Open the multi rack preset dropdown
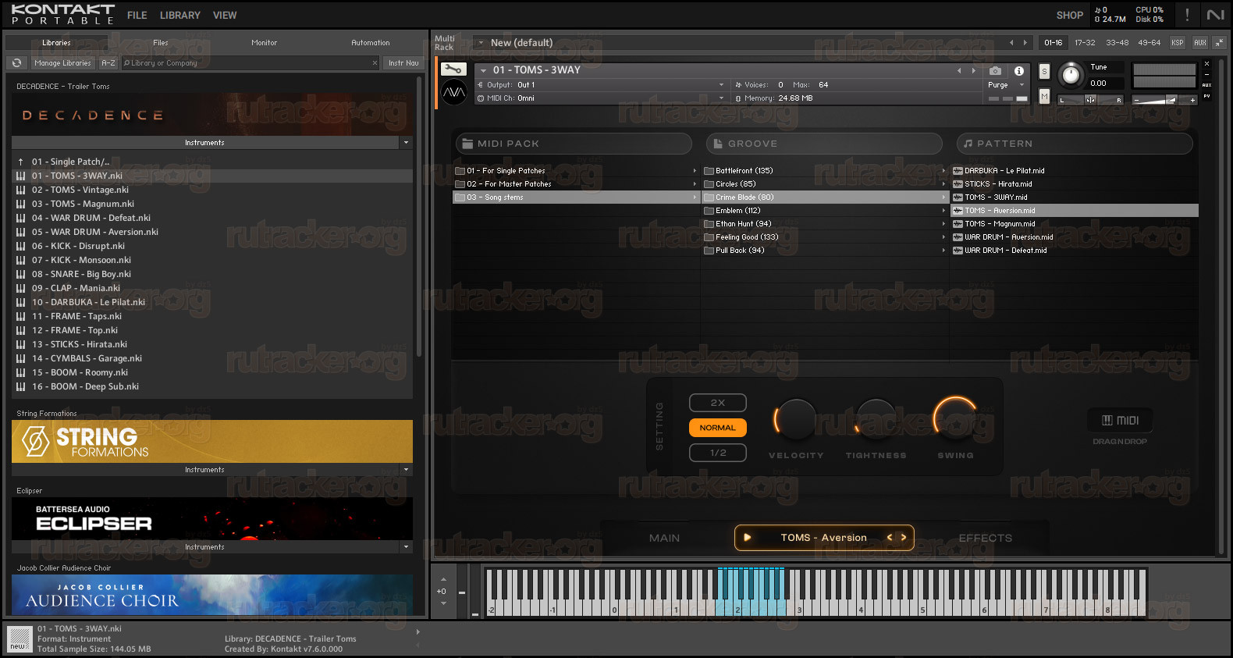The height and width of the screenshot is (658, 1233). pos(481,43)
